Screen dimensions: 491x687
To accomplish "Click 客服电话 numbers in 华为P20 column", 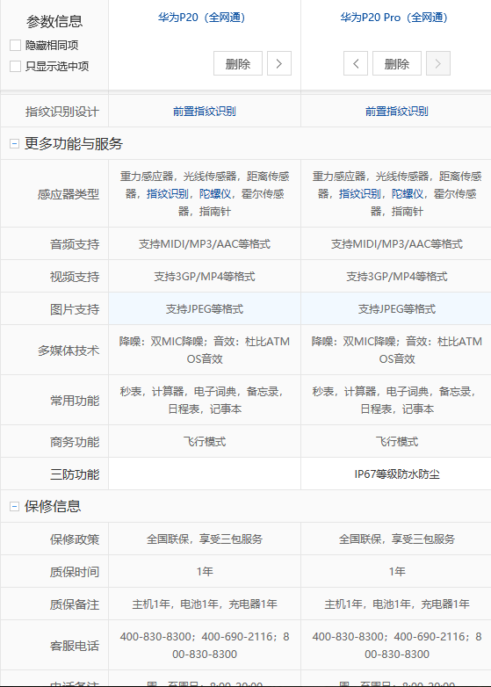I will coord(205,646).
